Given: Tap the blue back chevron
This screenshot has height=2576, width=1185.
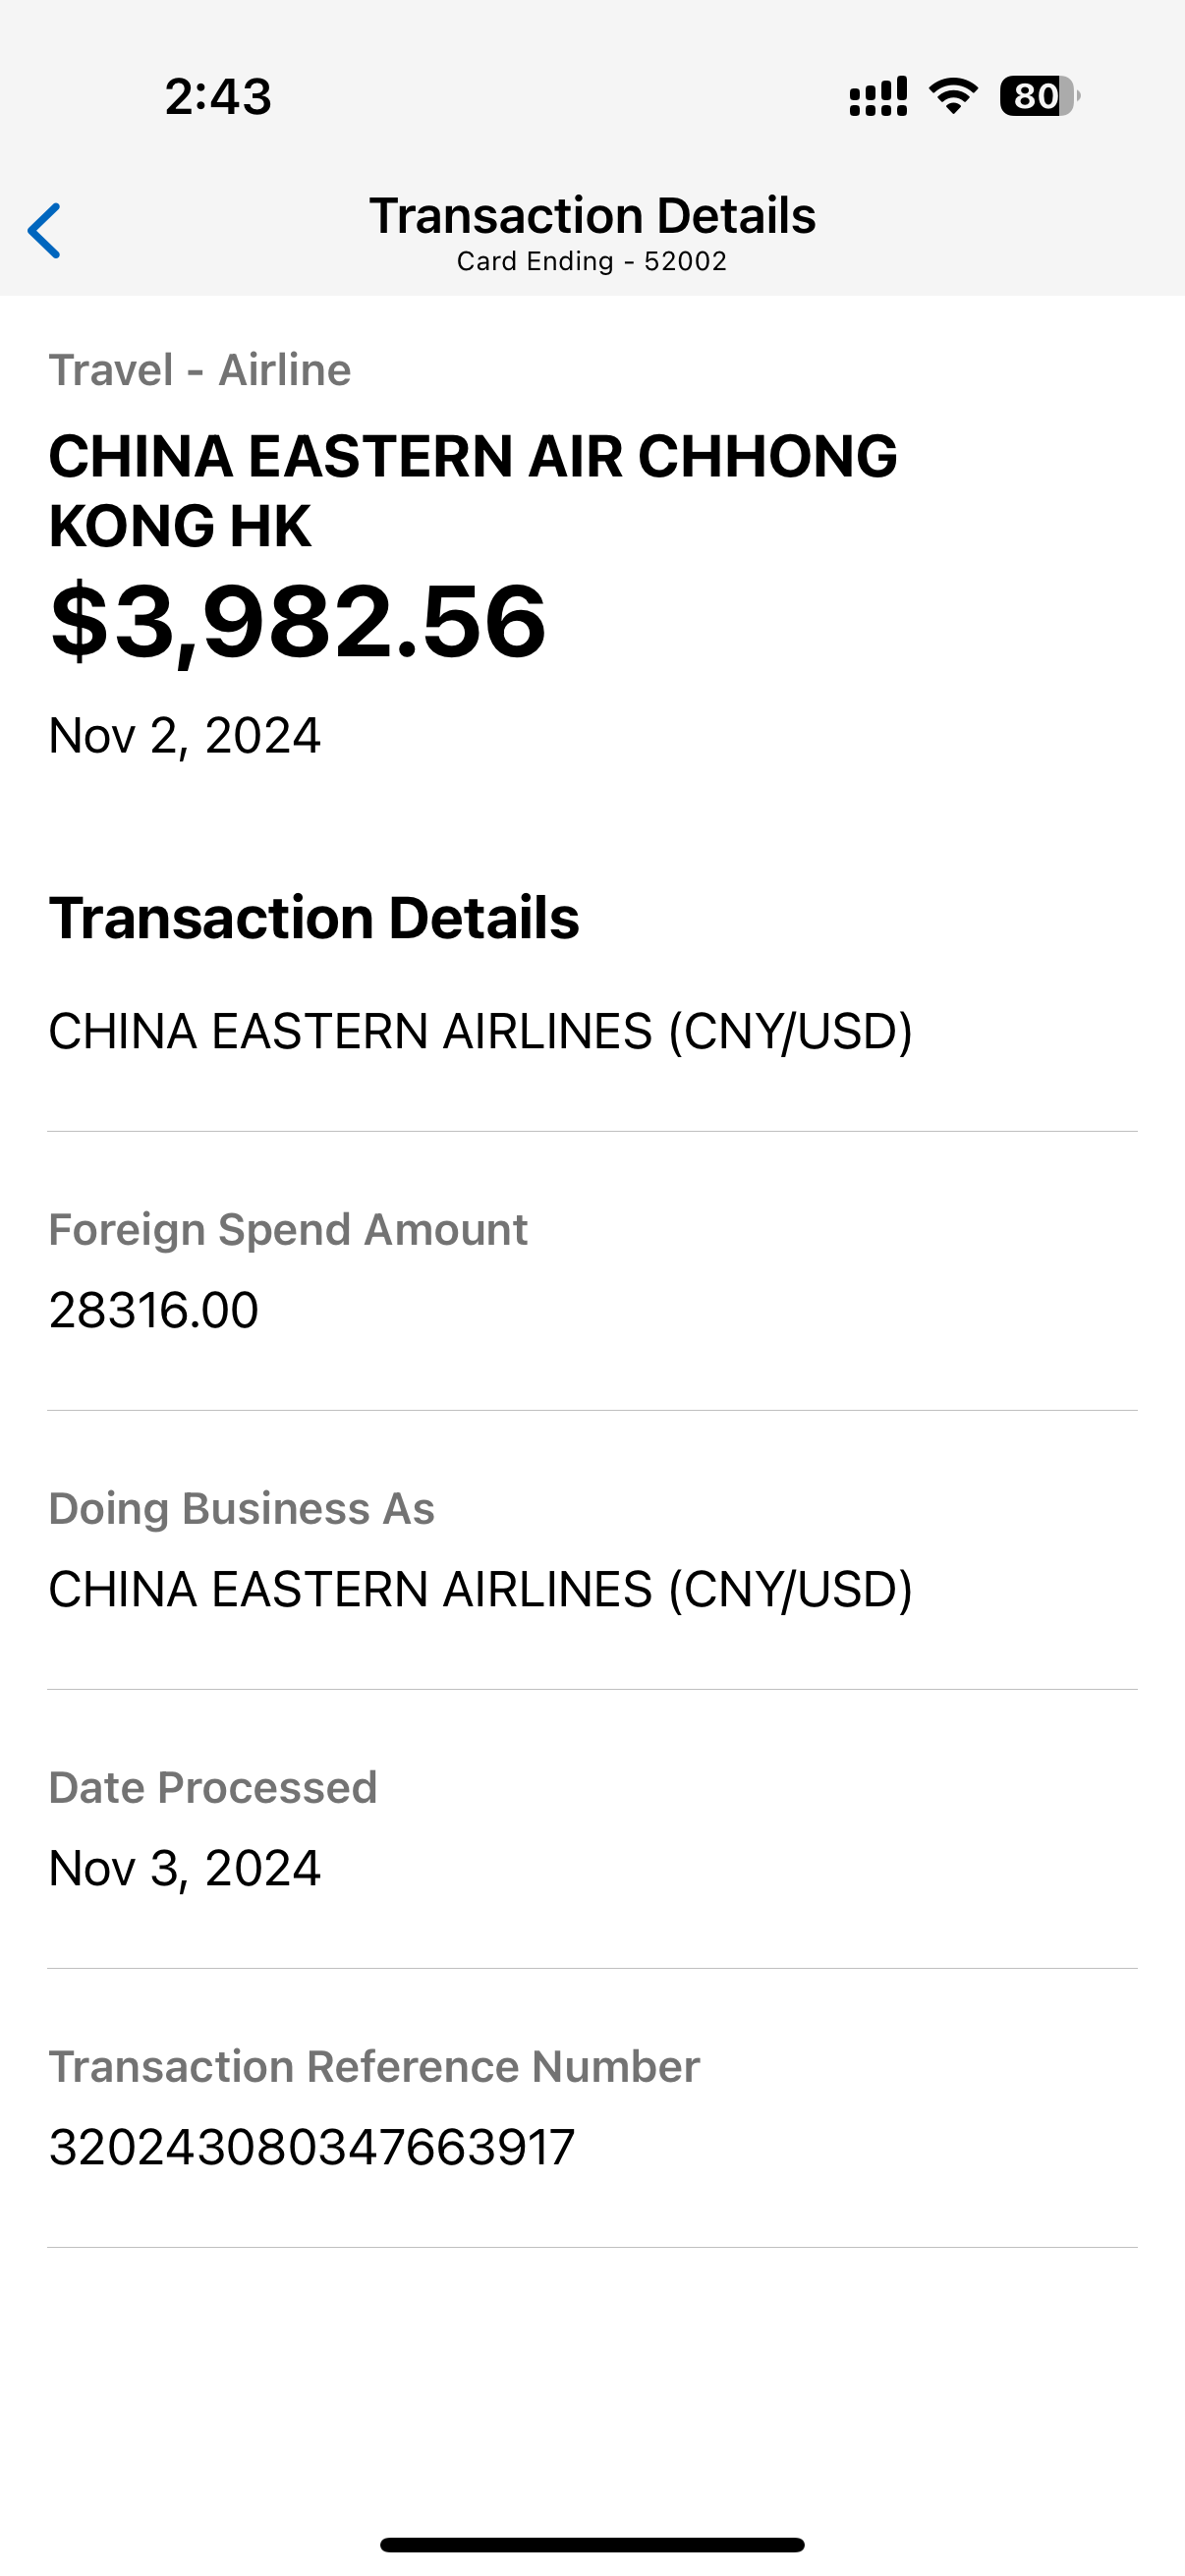Looking at the screenshot, I should (x=45, y=231).
